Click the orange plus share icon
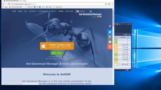Viewport: 161px width, 90px height. (x=110, y=47)
